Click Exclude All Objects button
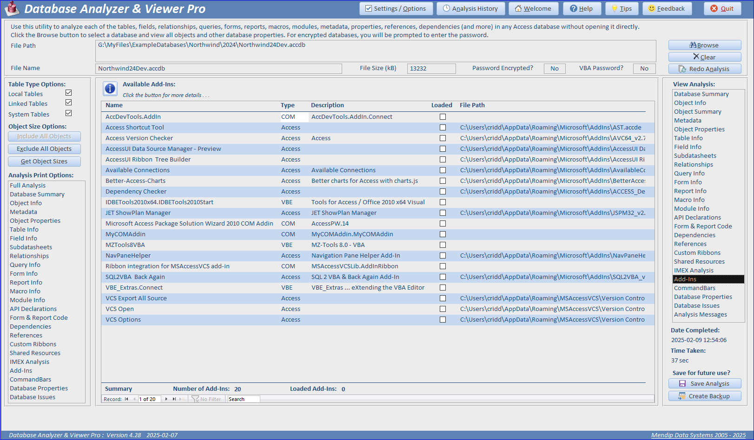The width and height of the screenshot is (754, 440). pos(44,149)
